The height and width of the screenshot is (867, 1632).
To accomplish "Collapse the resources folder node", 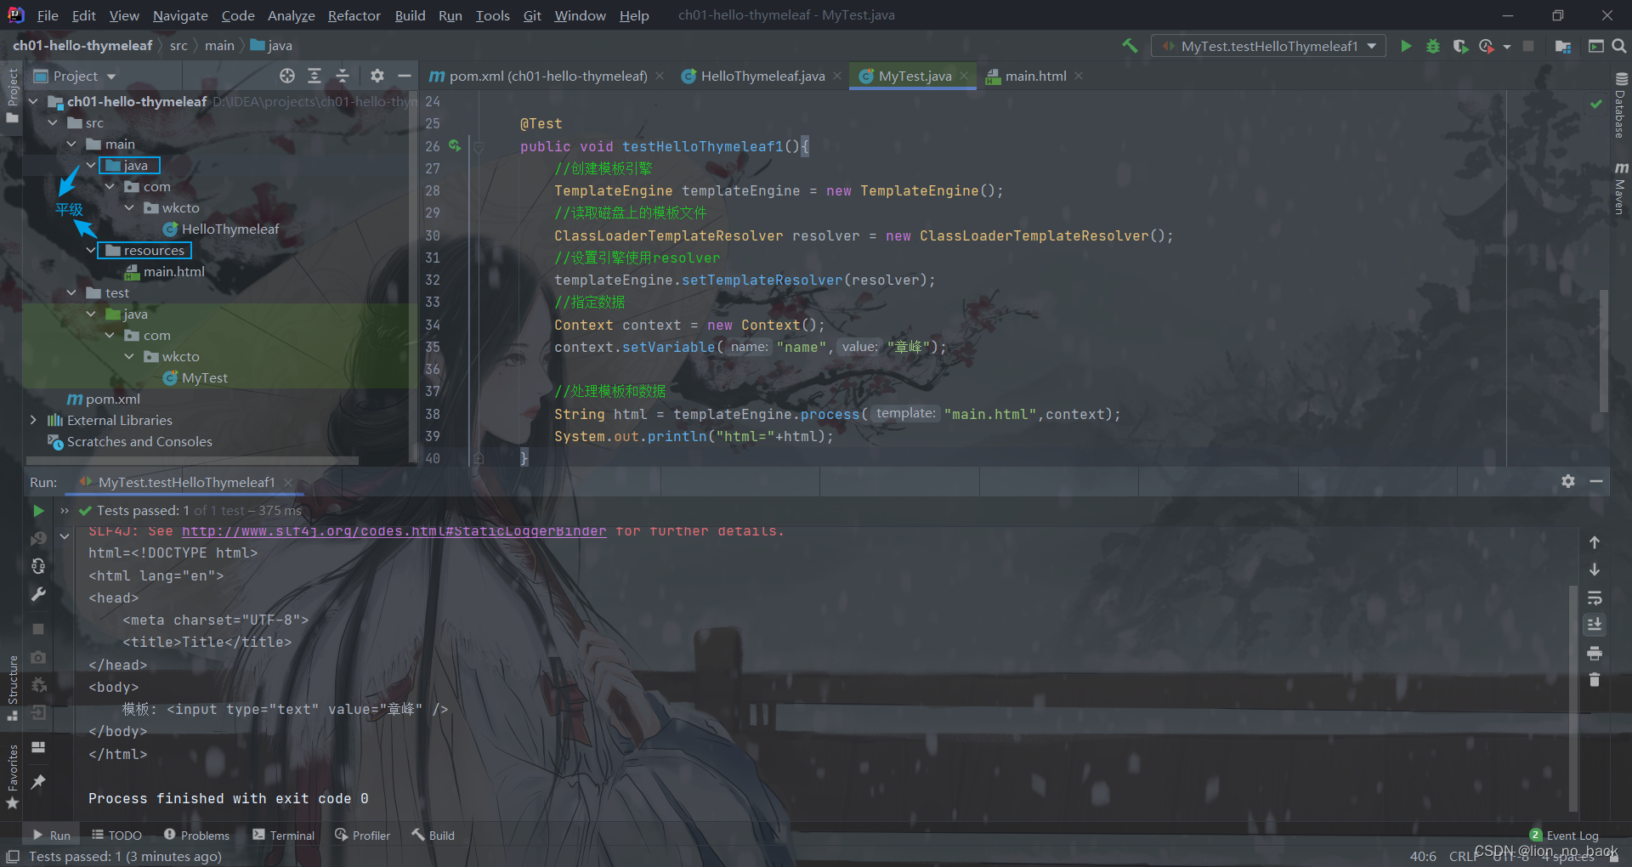I will point(91,250).
